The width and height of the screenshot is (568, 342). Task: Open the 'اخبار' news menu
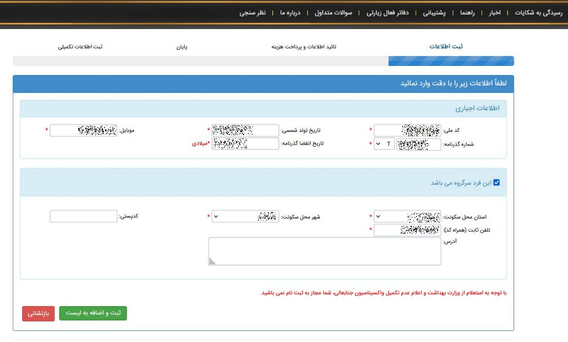click(495, 13)
